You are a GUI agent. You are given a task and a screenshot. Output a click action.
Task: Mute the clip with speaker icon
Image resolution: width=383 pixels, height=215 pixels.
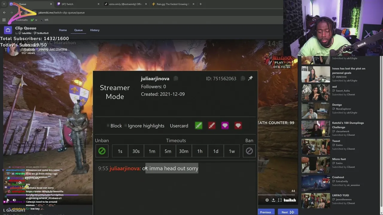pyautogui.click(x=14, y=200)
